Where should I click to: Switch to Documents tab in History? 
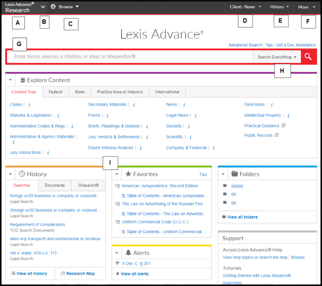(x=55, y=186)
